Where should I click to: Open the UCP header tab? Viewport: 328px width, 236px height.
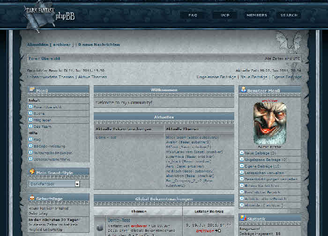coord(225,15)
